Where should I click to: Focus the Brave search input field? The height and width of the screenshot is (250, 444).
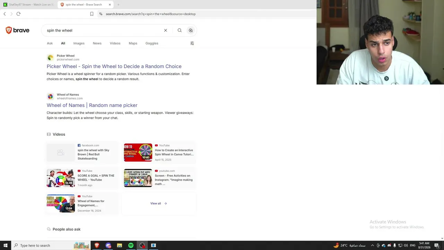pos(103,30)
